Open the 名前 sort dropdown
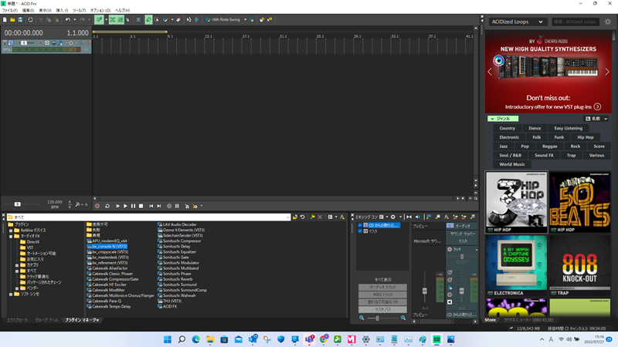This screenshot has height=347, width=618. click(x=596, y=119)
